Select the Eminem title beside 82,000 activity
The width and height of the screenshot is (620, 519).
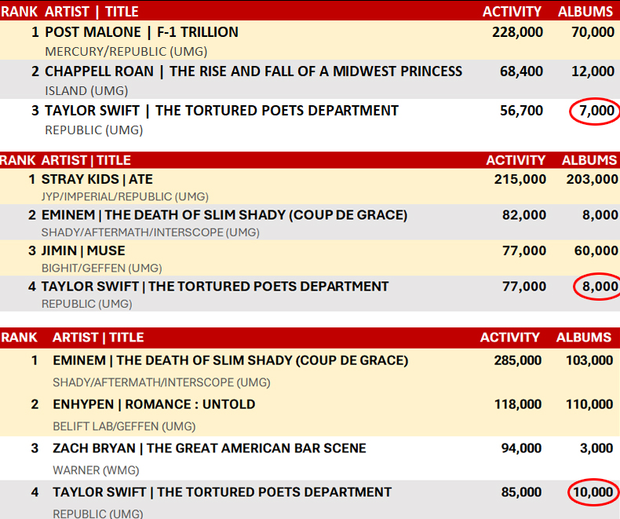pyautogui.click(x=224, y=215)
